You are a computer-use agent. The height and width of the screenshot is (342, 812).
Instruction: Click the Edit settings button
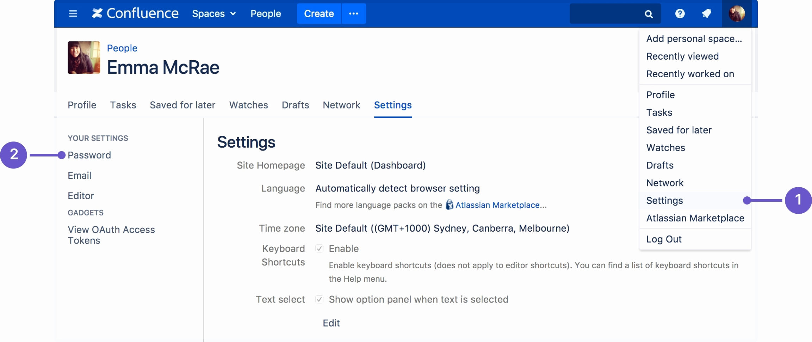tap(331, 323)
